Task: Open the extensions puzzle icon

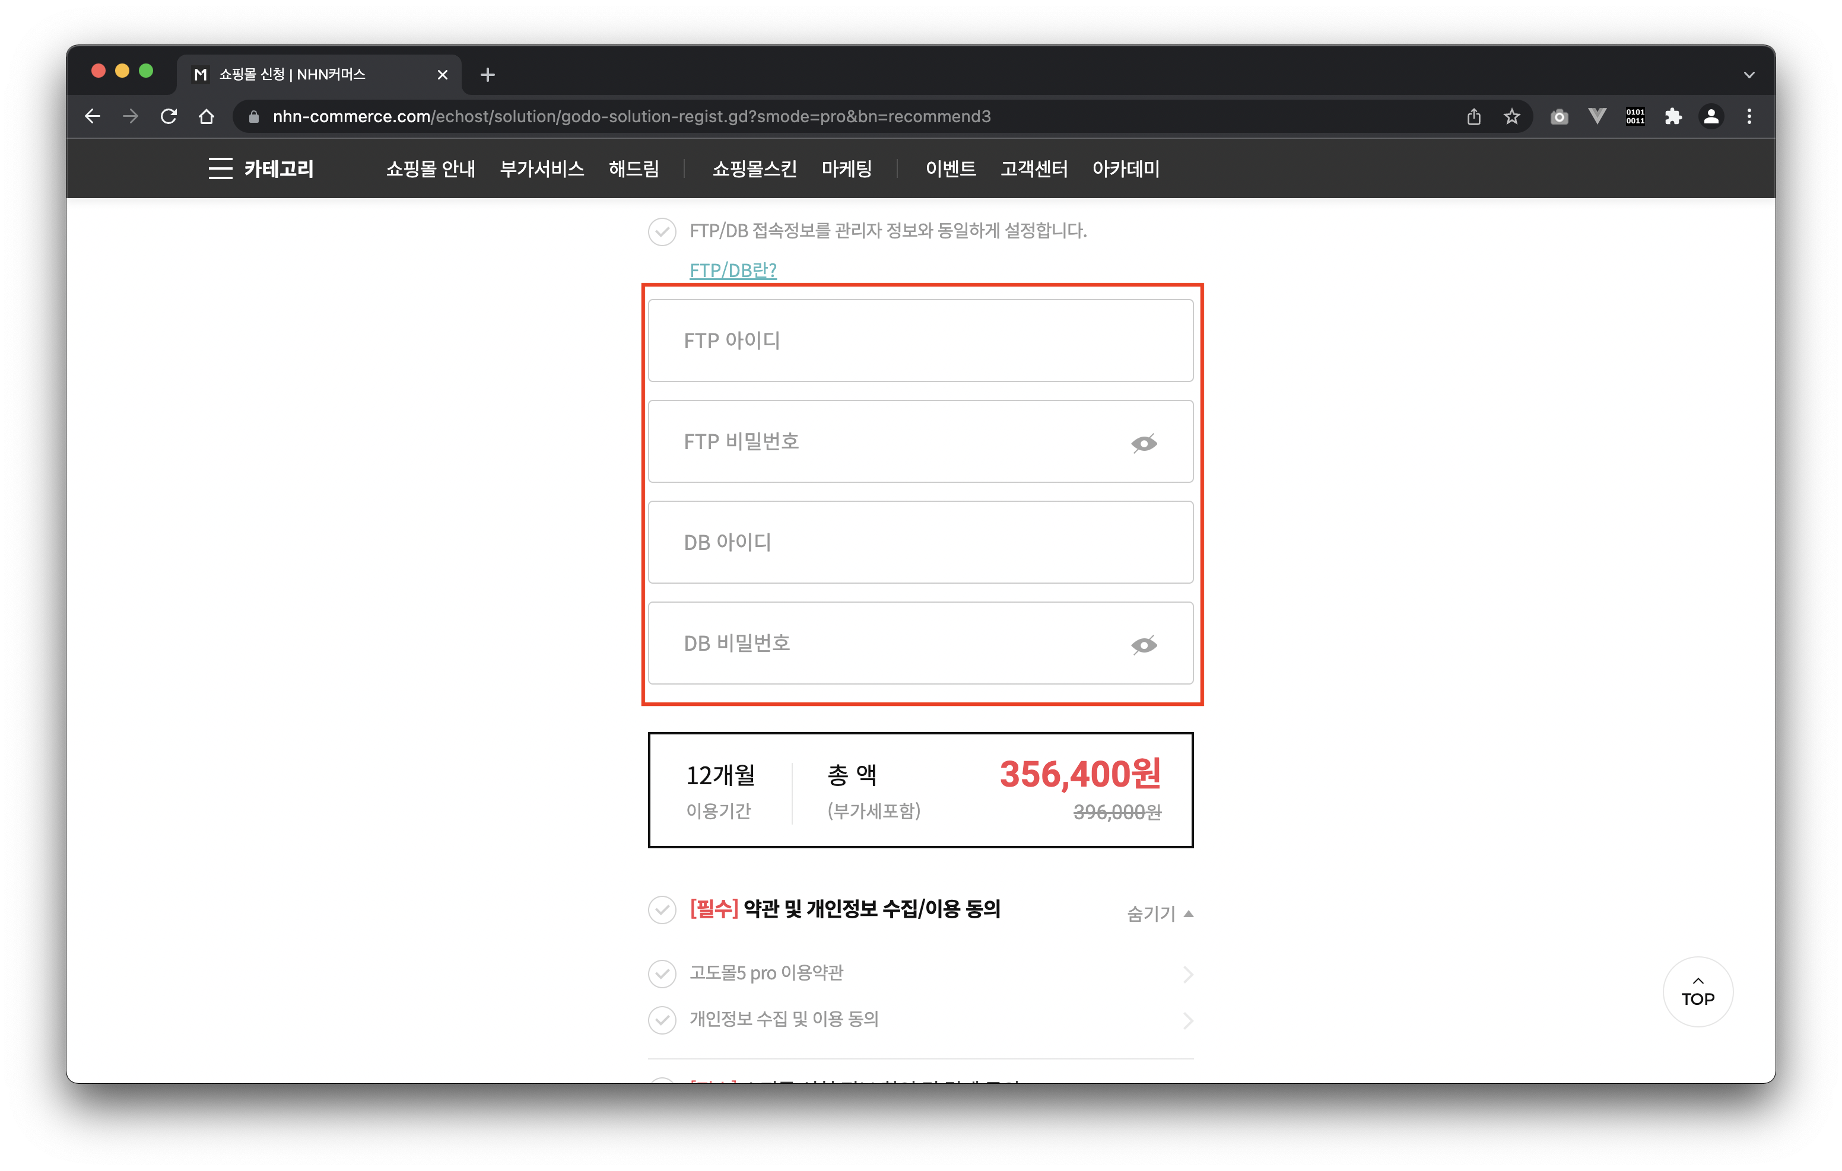Action: coord(1673,116)
